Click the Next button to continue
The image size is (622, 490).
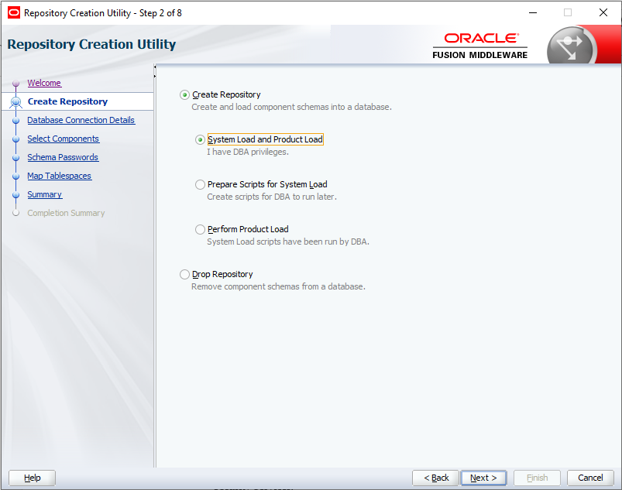483,478
